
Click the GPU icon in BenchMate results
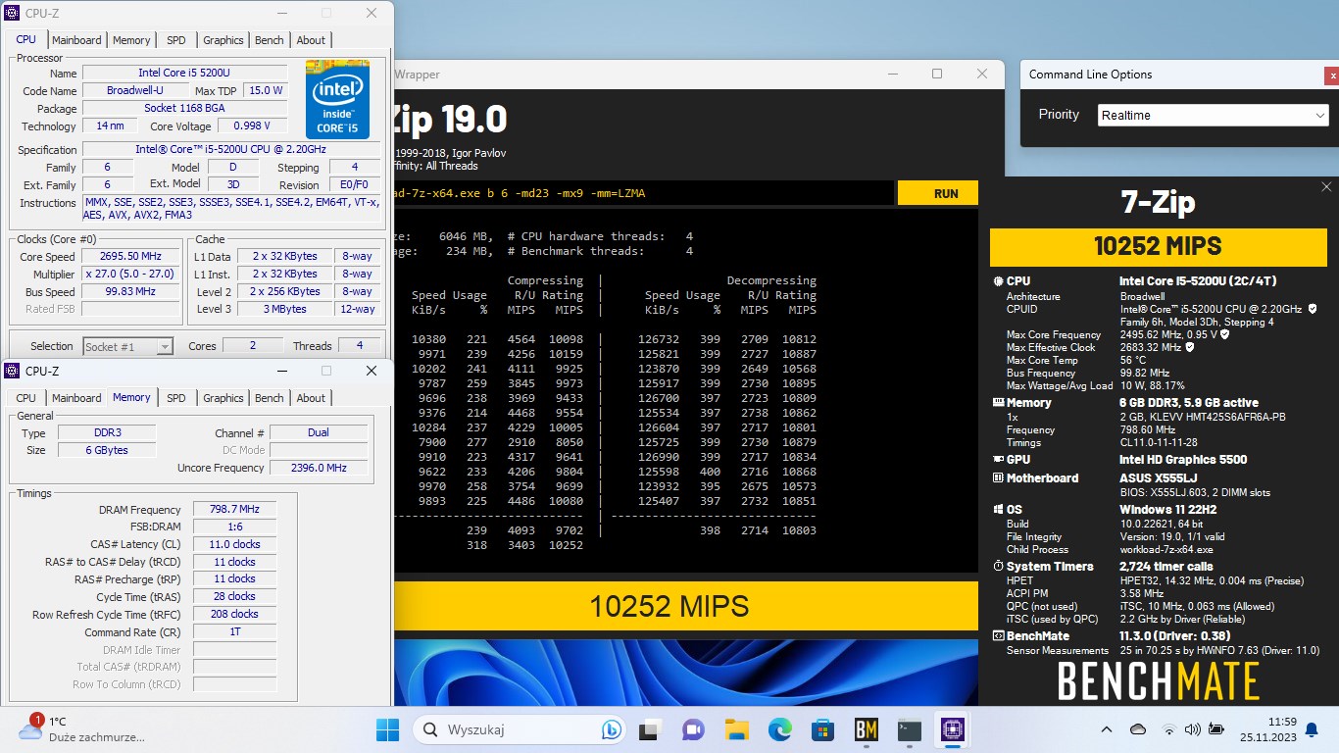pos(998,459)
